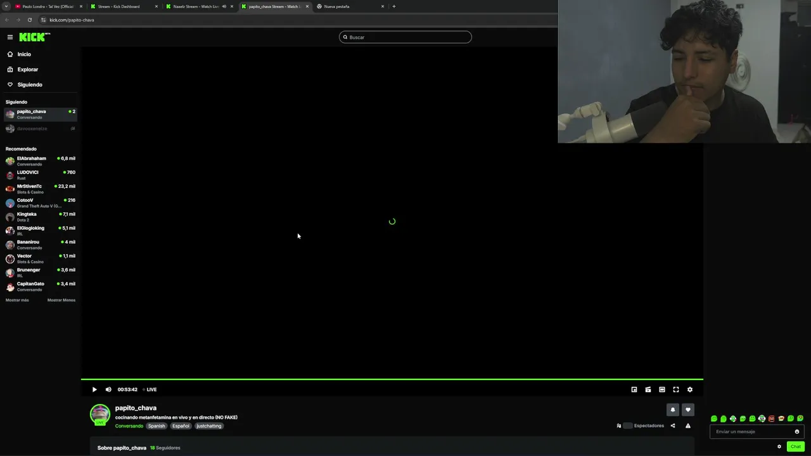Open Bananirou recommended channel
811x456 pixels.
click(40, 244)
